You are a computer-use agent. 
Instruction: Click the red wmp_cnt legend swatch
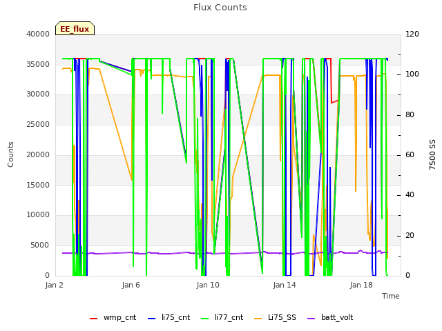click(93, 319)
